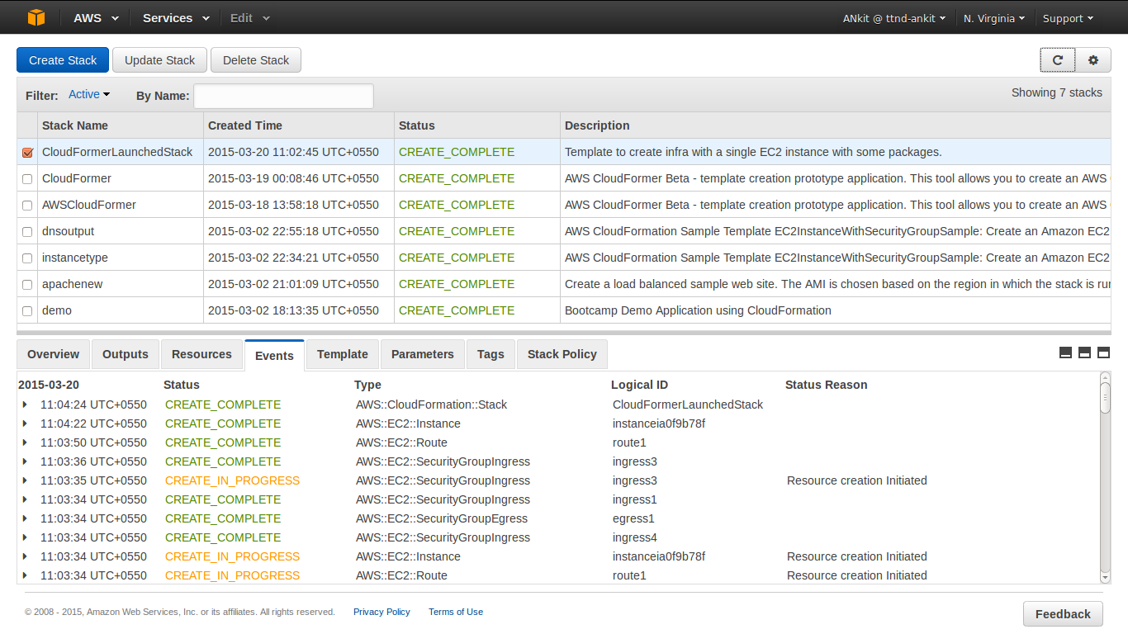Set the details pane to half height
Viewport: 1128px width, 634px height.
[1084, 352]
